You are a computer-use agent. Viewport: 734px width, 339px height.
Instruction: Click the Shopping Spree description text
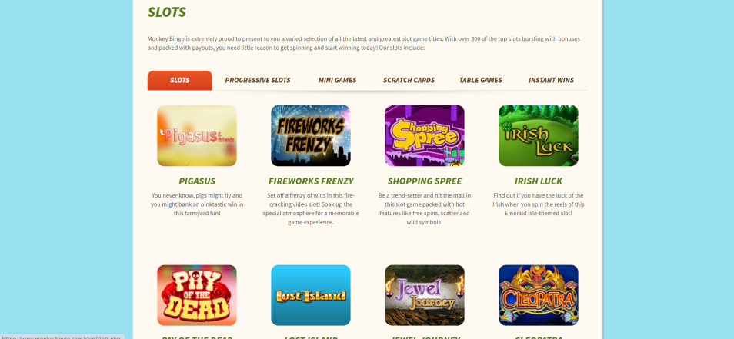(x=425, y=208)
